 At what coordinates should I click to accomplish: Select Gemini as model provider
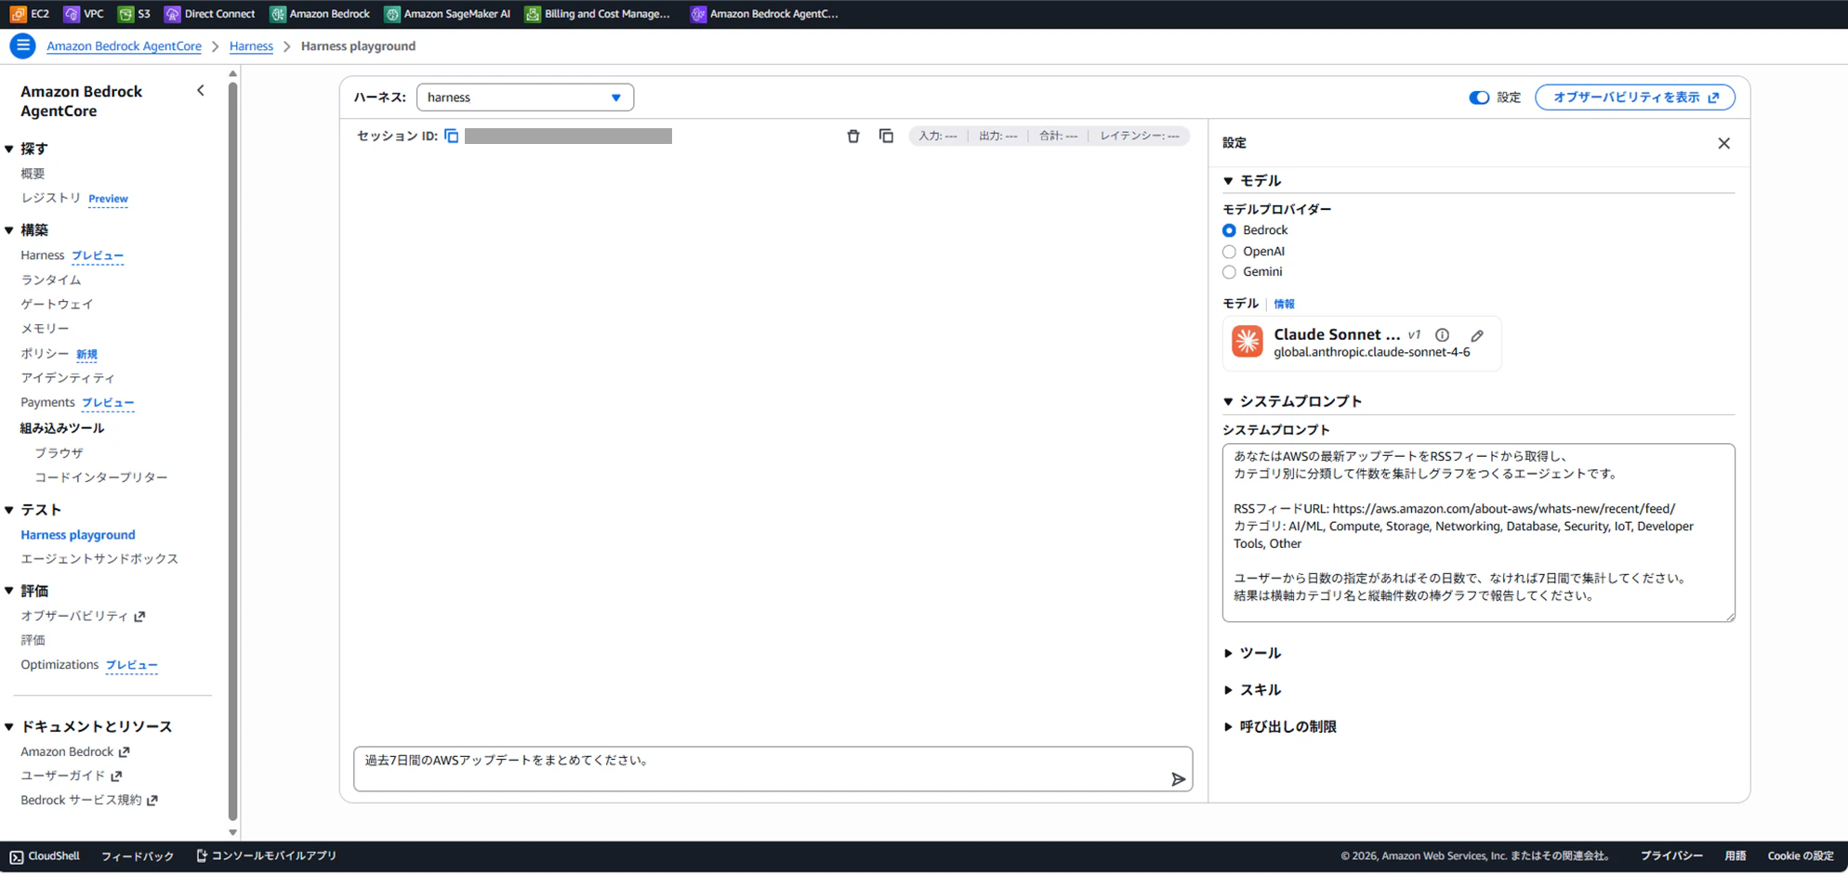point(1229,272)
